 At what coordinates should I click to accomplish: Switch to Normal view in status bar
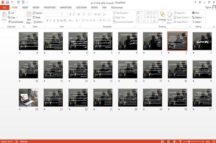pos(163,142)
